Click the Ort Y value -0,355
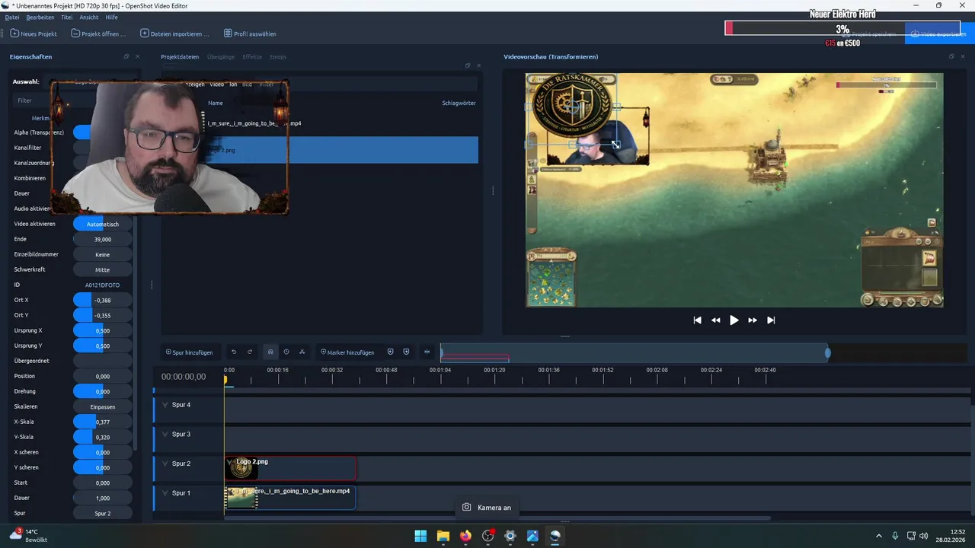975x548 pixels. click(102, 315)
